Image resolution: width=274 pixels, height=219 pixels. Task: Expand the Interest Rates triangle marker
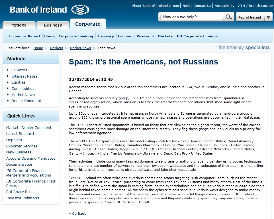(x=8, y=76)
